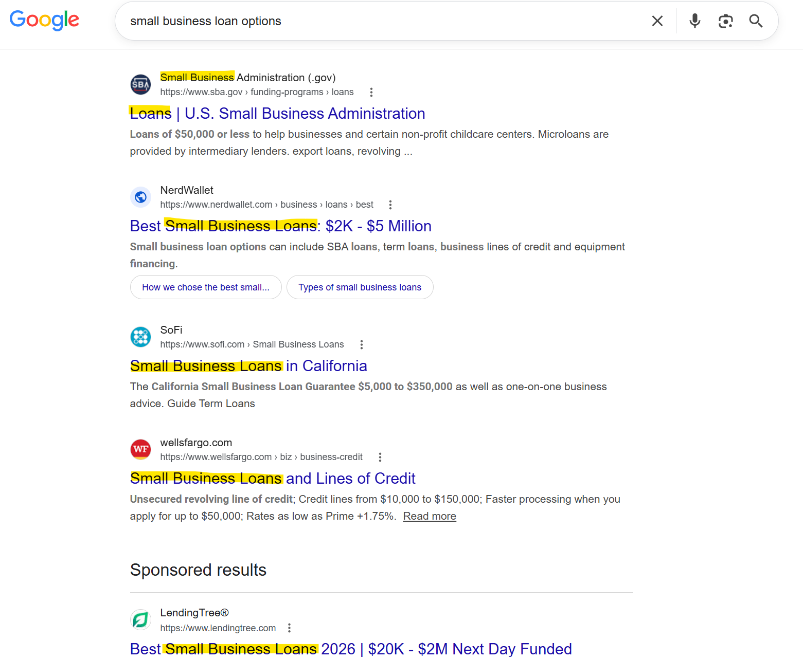Viewport: 803px width, 659px height.
Task: Click the Google logo
Action: (x=44, y=20)
